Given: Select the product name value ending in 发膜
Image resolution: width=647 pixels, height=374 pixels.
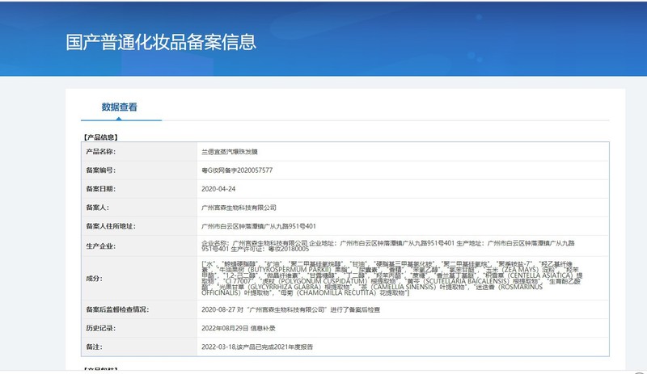Looking at the screenshot, I should (230, 152).
